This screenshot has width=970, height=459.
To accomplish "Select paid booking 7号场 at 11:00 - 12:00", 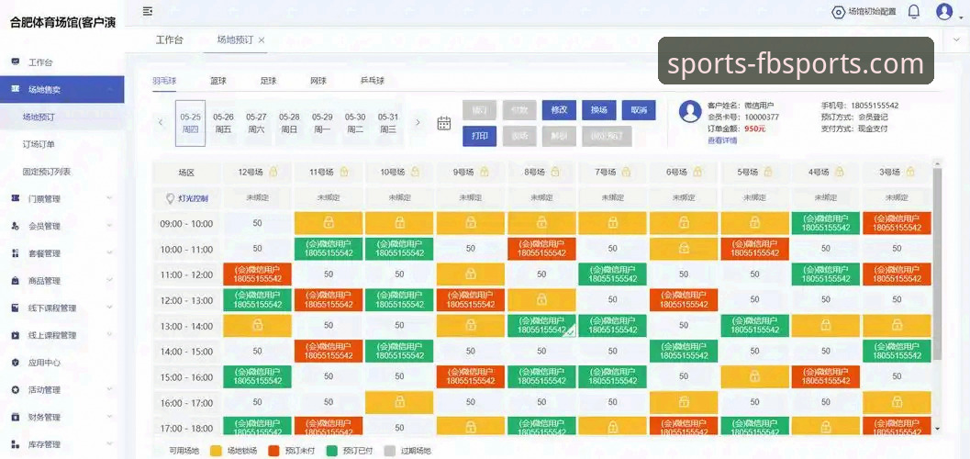I will [612, 274].
